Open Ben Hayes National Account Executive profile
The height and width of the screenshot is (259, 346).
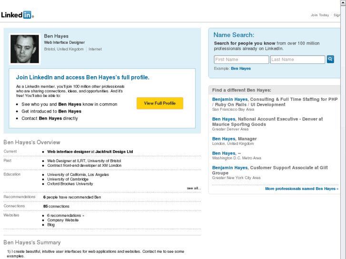[x=224, y=119]
